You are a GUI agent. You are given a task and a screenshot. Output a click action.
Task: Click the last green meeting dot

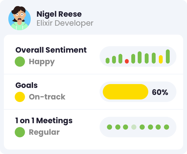pos(167,127)
